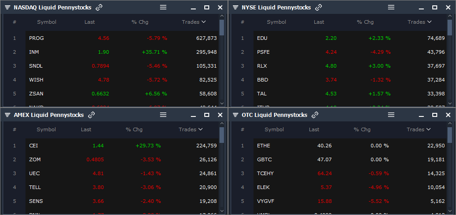The height and width of the screenshot is (215, 456).
Task: Sort NYSE panel by Last column header
Action: tap(319, 22)
